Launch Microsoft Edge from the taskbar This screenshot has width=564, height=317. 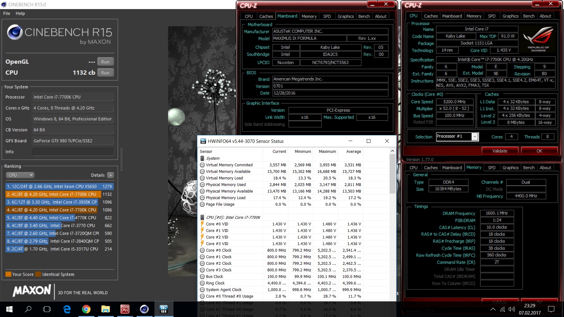(x=67, y=309)
